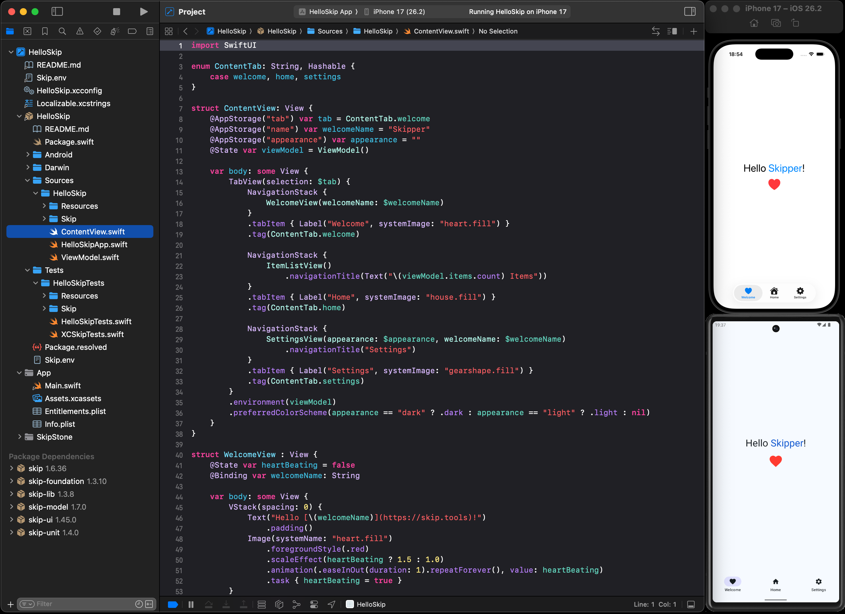Select the Breakpoint navigator tag icon
The height and width of the screenshot is (614, 845).
[132, 31]
